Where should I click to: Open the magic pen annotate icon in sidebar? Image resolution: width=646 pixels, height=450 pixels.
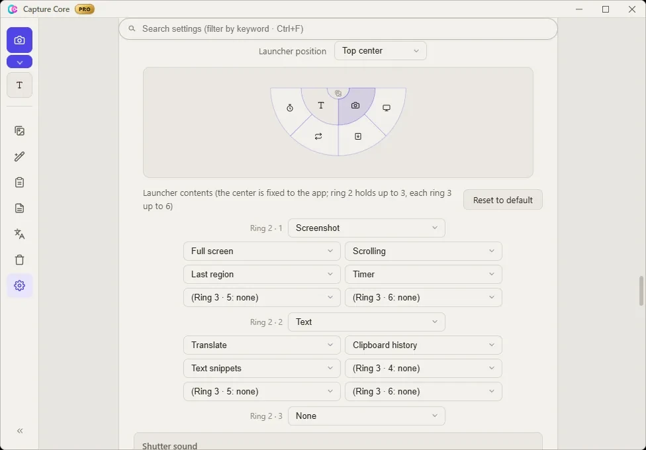(x=19, y=157)
